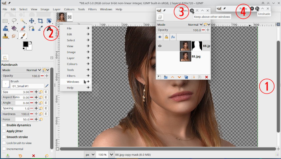Open the px unit dropdown in status bar
This screenshot has height=159, width=281.
click(90, 154)
